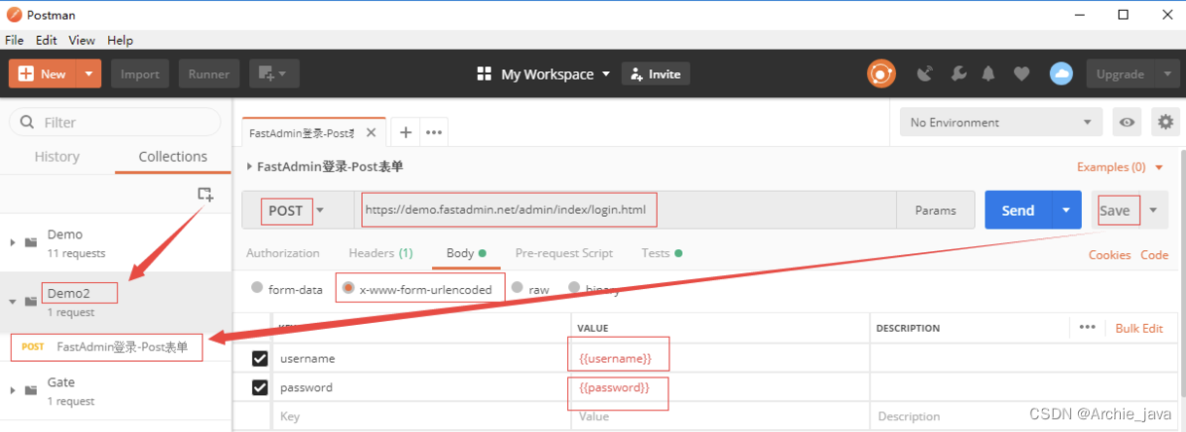Image resolution: width=1186 pixels, height=432 pixels.
Task: Open Save button dropdown arrow
Action: [x=1153, y=210]
